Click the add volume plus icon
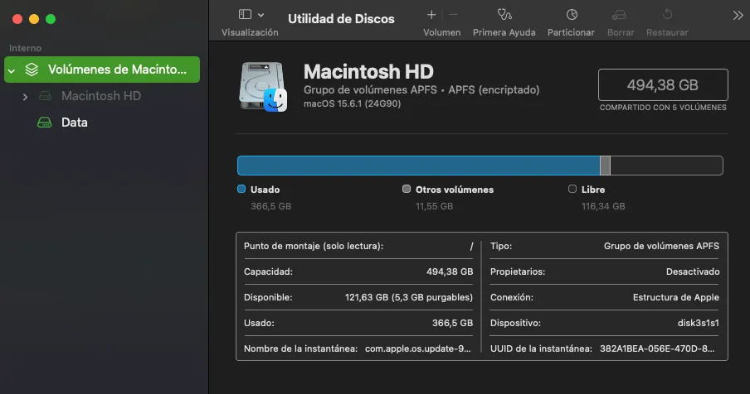 [431, 15]
